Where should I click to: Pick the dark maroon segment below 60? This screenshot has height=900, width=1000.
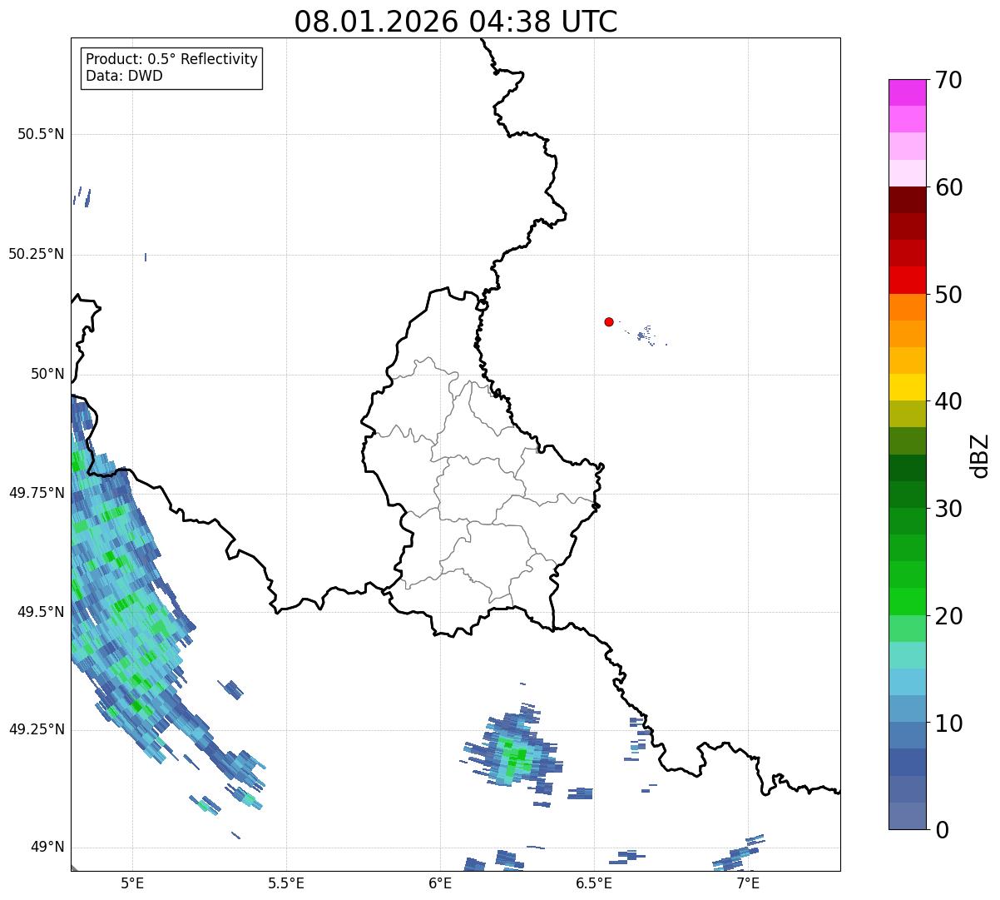tap(907, 200)
